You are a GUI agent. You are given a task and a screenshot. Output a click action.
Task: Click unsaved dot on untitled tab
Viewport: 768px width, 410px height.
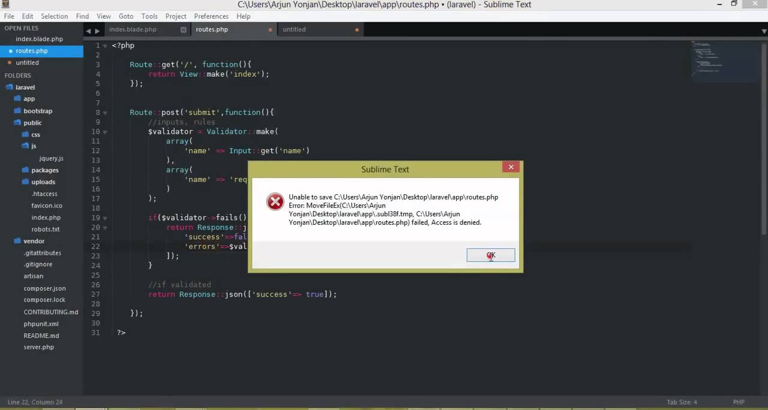pyautogui.click(x=357, y=29)
